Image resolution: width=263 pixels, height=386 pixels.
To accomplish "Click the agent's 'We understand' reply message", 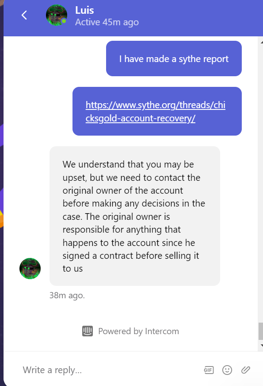I will pyautogui.click(x=135, y=216).
